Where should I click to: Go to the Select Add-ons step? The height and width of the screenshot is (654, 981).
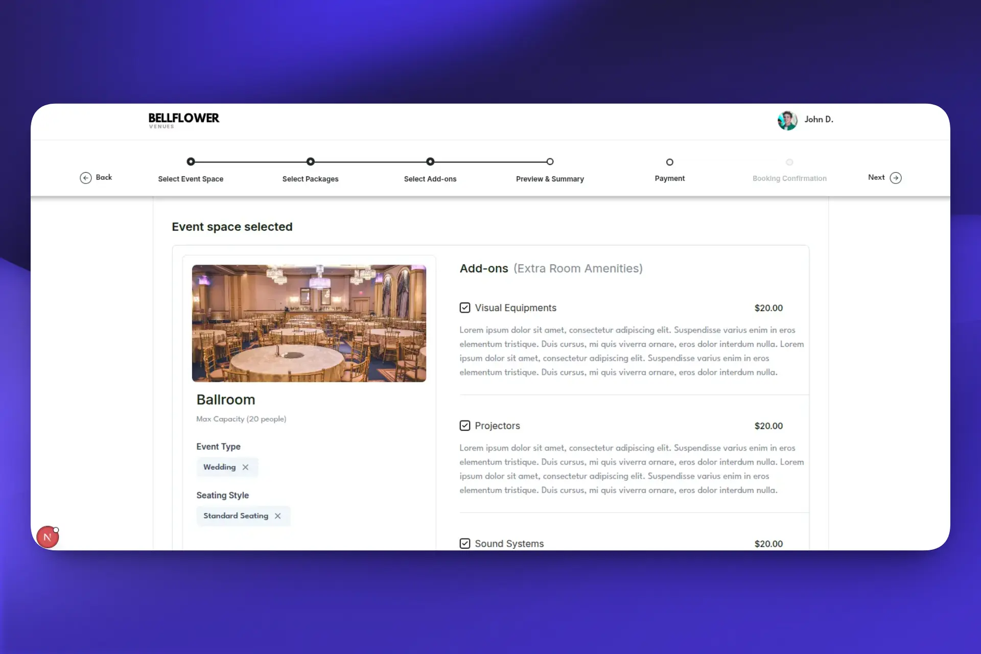(430, 179)
